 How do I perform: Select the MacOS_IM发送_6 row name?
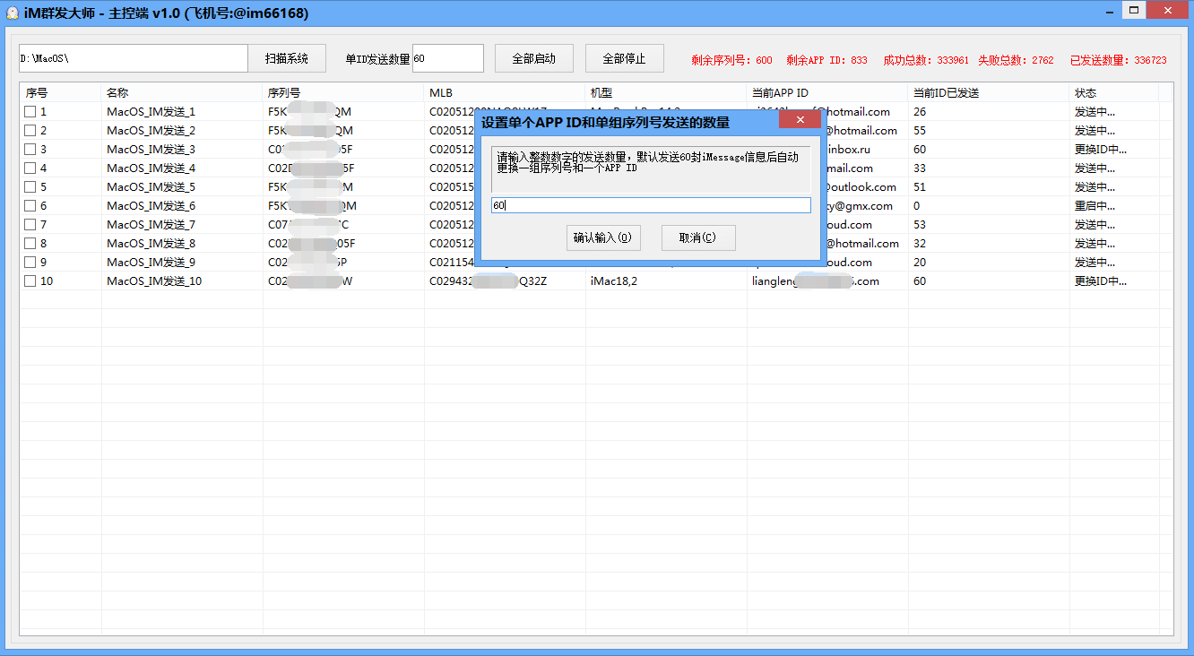151,206
